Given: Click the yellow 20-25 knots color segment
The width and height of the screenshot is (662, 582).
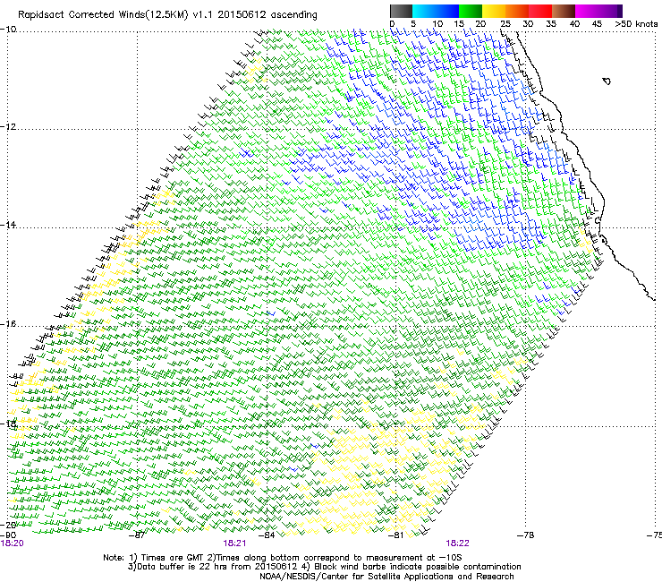Looking at the screenshot, I should click(x=494, y=11).
